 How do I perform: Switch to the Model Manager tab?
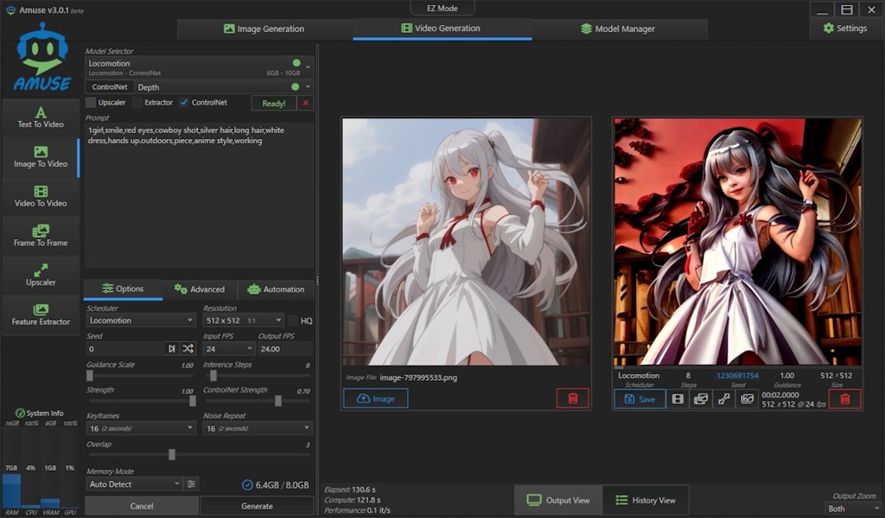[618, 28]
